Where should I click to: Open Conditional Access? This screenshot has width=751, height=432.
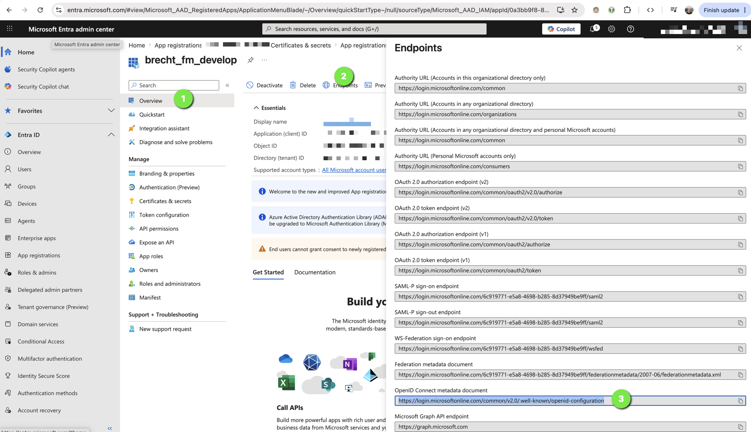(41, 342)
